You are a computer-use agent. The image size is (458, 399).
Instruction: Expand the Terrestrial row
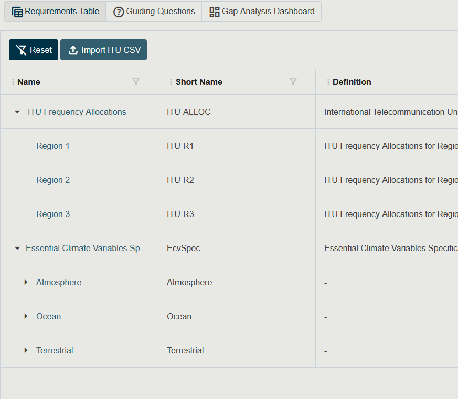point(26,350)
